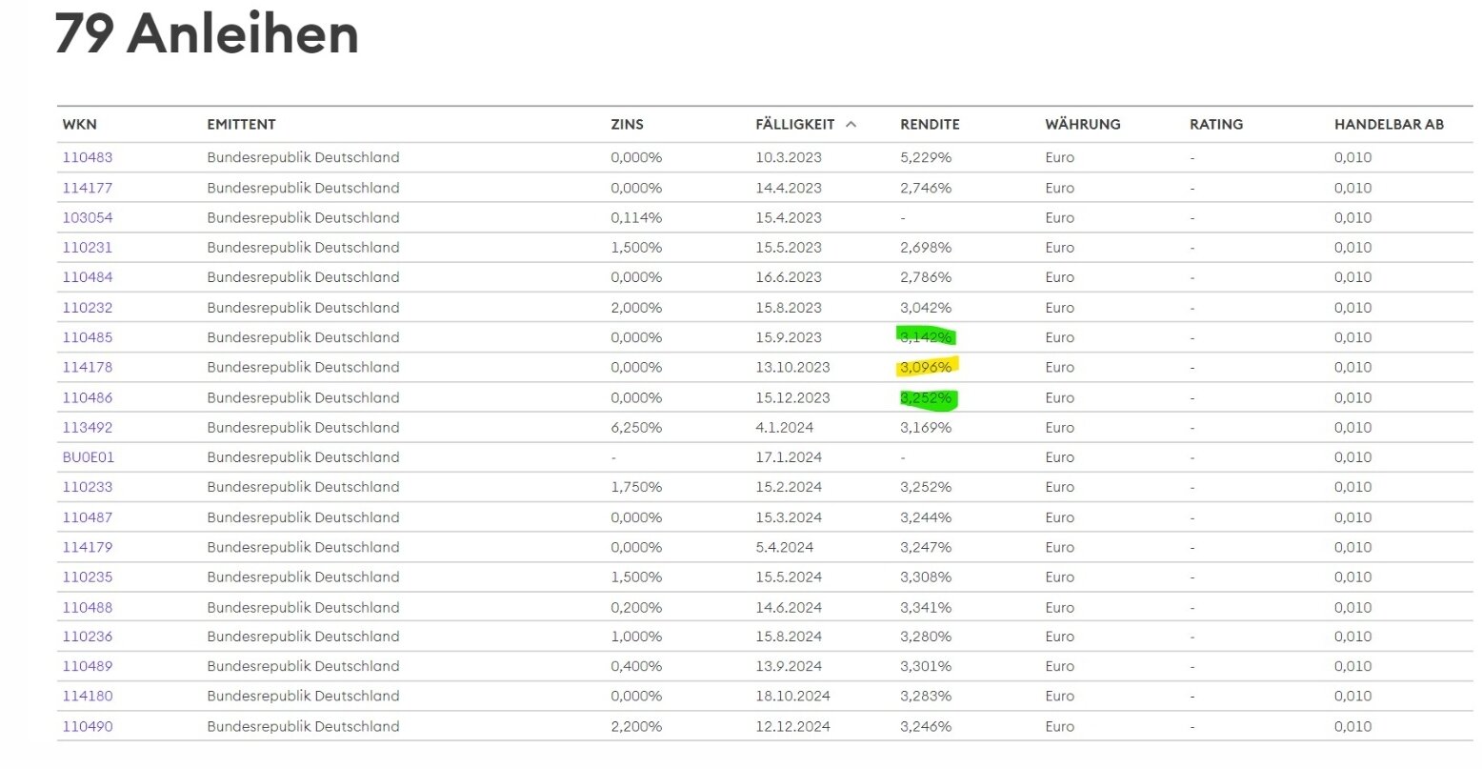Open the 113492 bond link
Viewport: 1482px width, 769px height.
click(88, 427)
